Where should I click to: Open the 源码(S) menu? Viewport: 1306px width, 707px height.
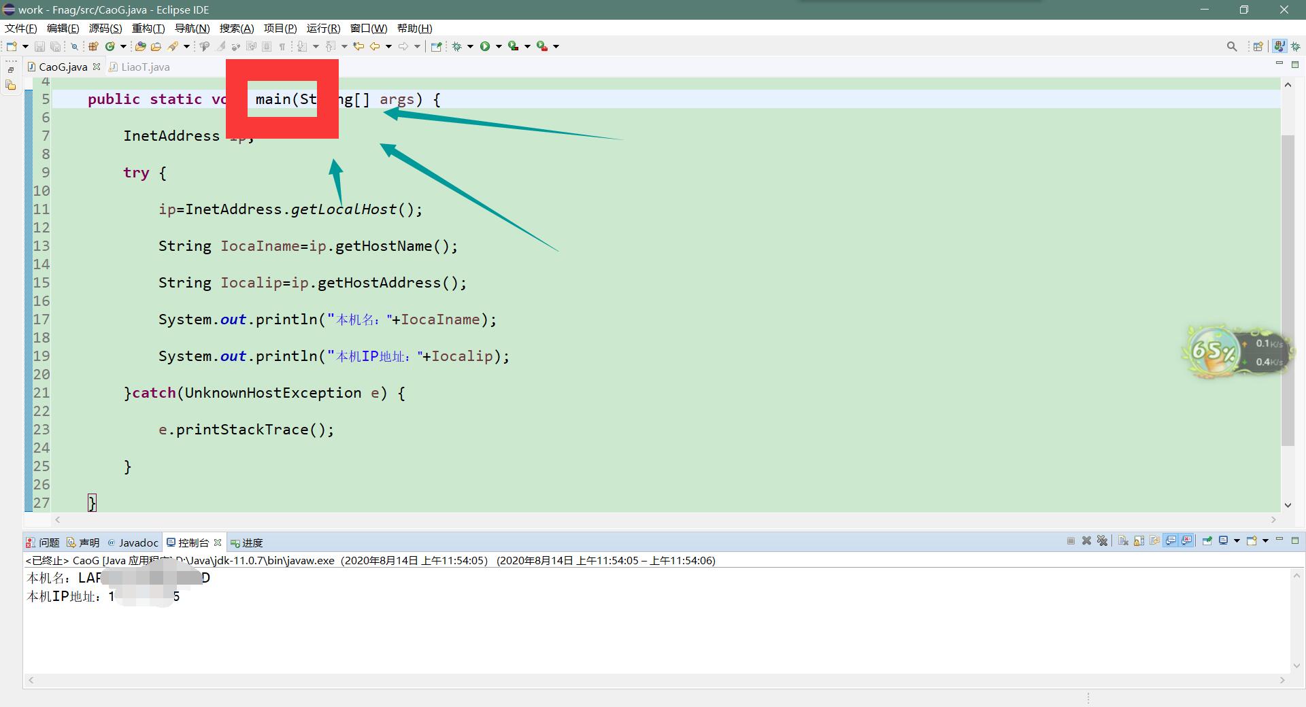point(105,28)
